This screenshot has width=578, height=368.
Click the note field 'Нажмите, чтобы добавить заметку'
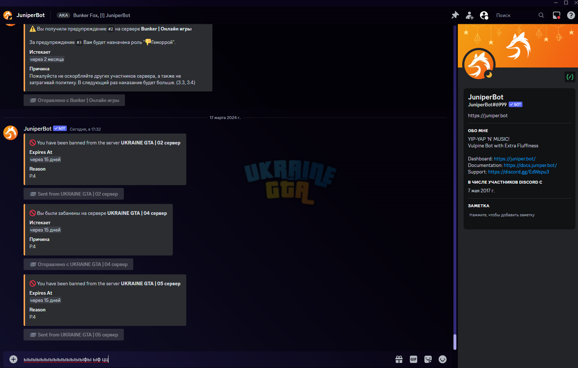[519, 215]
